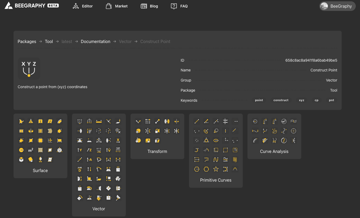This screenshot has width=360, height=218.
Task: Open the FAQ page
Action: click(179, 6)
